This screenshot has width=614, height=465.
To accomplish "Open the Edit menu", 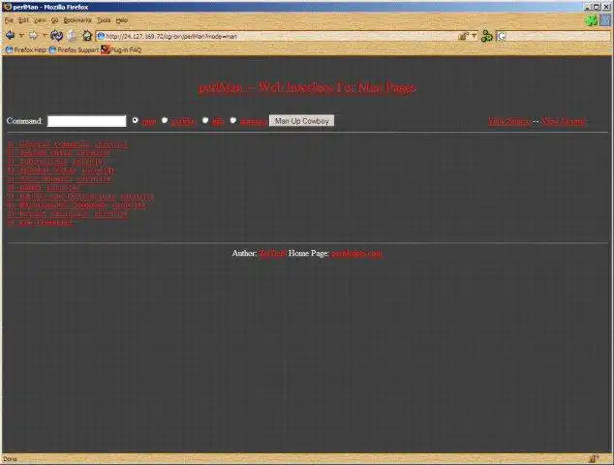I will (23, 20).
